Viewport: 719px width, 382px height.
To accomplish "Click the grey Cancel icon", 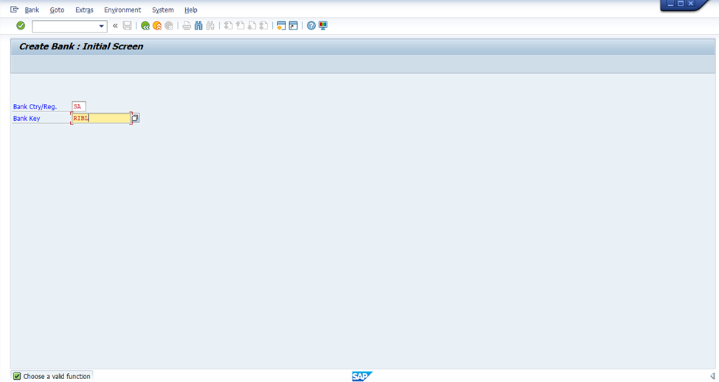I will pyautogui.click(x=169, y=26).
